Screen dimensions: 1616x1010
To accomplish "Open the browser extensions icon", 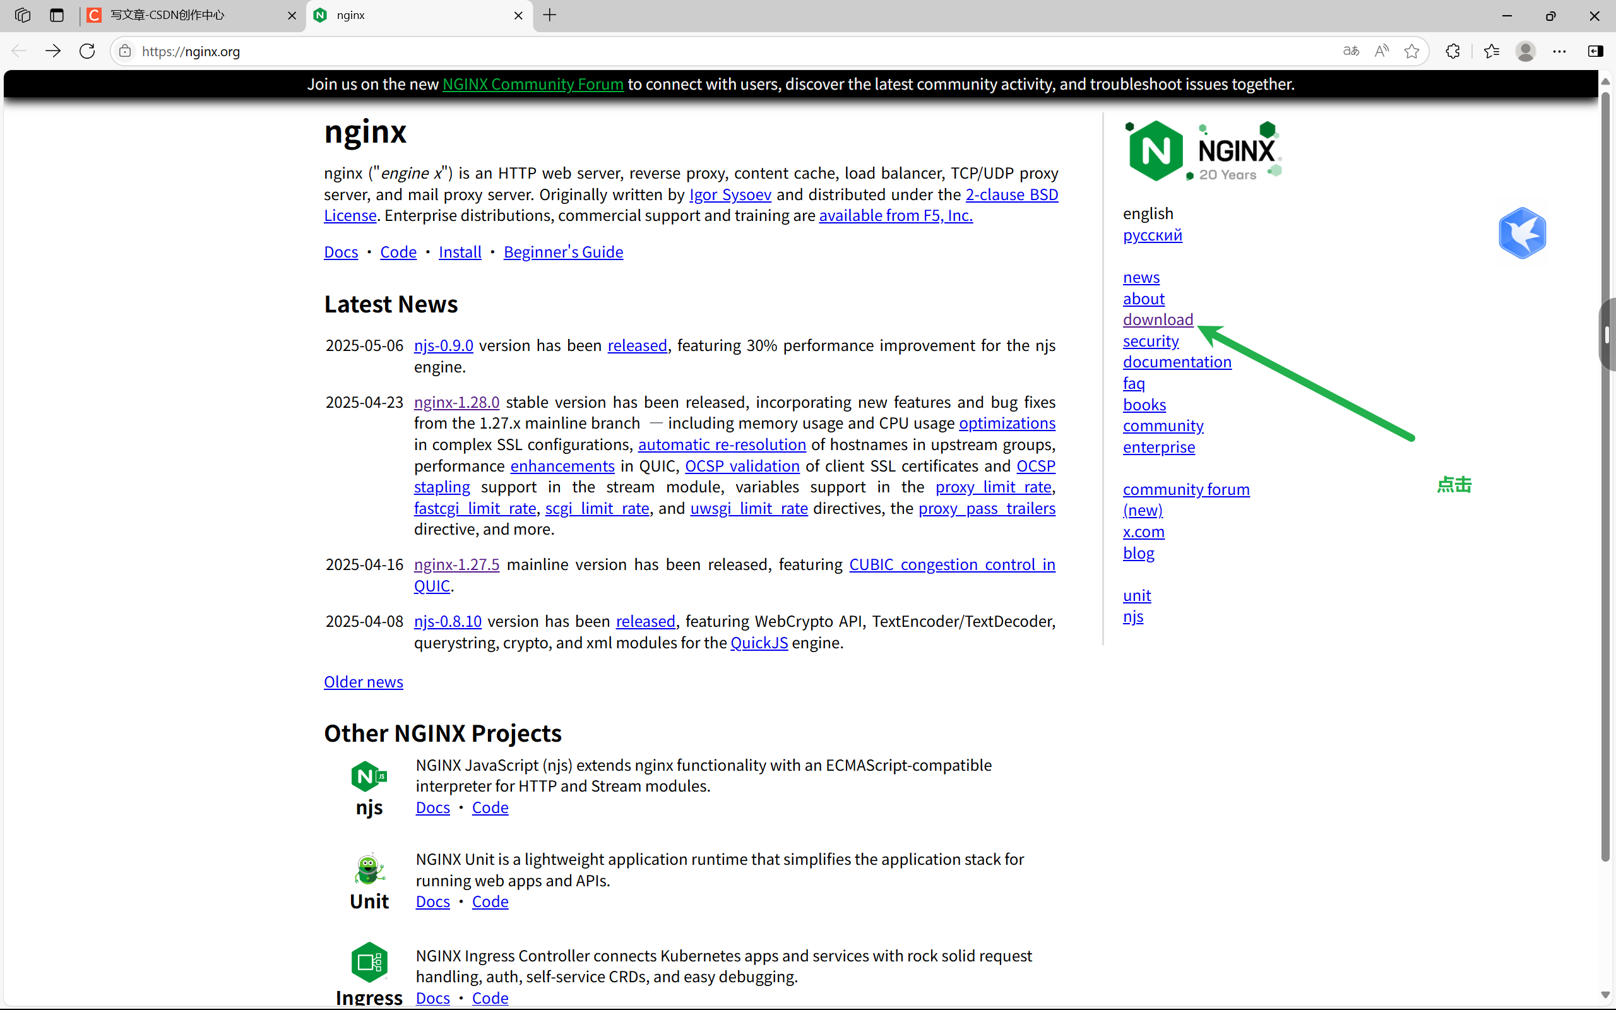I will point(1453,50).
